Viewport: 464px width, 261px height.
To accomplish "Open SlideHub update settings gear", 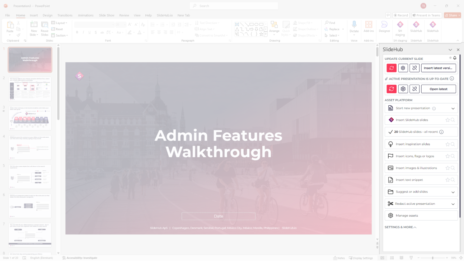I will 403,68.
